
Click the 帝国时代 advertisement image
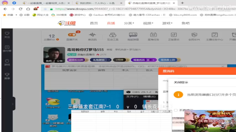click(210, 121)
